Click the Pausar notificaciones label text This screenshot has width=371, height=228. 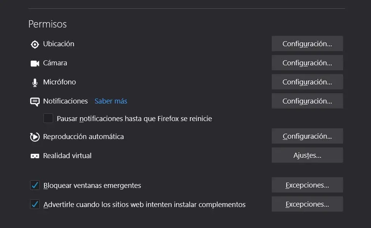tap(134, 118)
